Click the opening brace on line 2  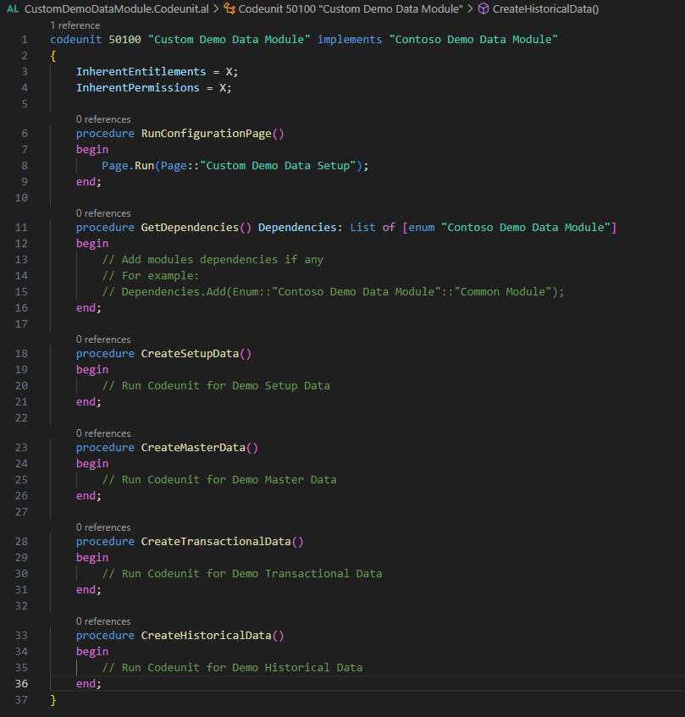pos(53,56)
